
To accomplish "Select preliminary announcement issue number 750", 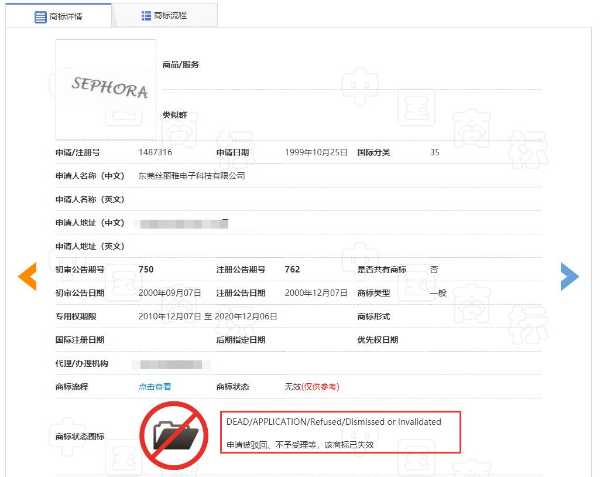I will click(x=146, y=270).
